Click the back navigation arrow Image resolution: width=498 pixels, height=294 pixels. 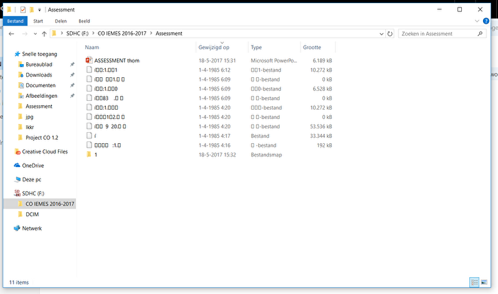click(12, 33)
